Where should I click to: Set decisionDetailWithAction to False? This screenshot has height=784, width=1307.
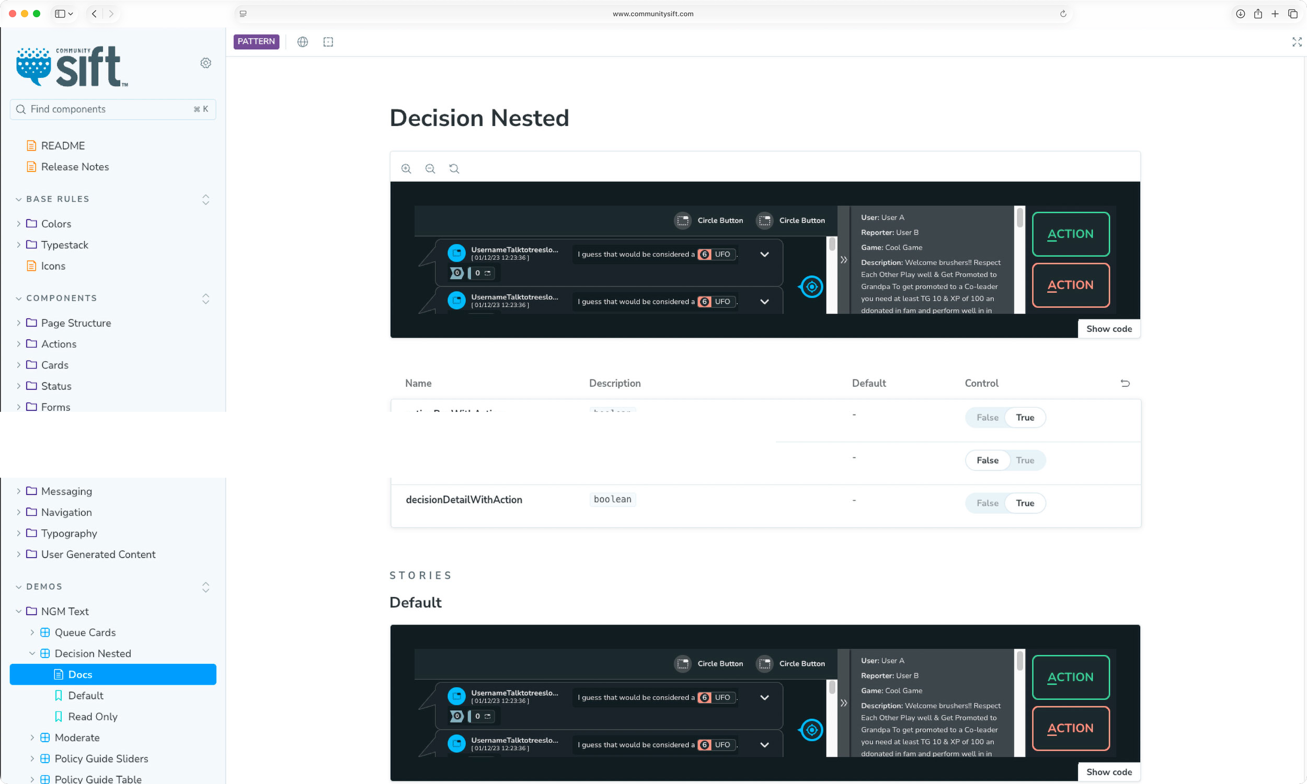987,503
